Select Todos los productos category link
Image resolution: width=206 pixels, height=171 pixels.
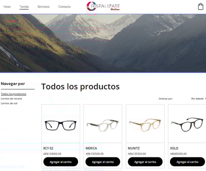pos(14,94)
